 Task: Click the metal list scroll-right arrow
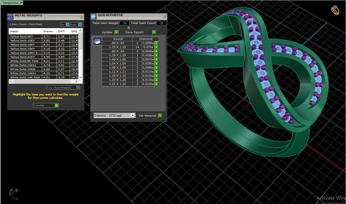(76, 81)
